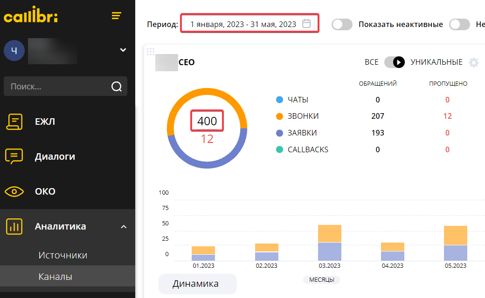Toggle the switch right of Показать неактивные
Image resolution: width=485 pixels, height=298 pixels.
click(459, 24)
